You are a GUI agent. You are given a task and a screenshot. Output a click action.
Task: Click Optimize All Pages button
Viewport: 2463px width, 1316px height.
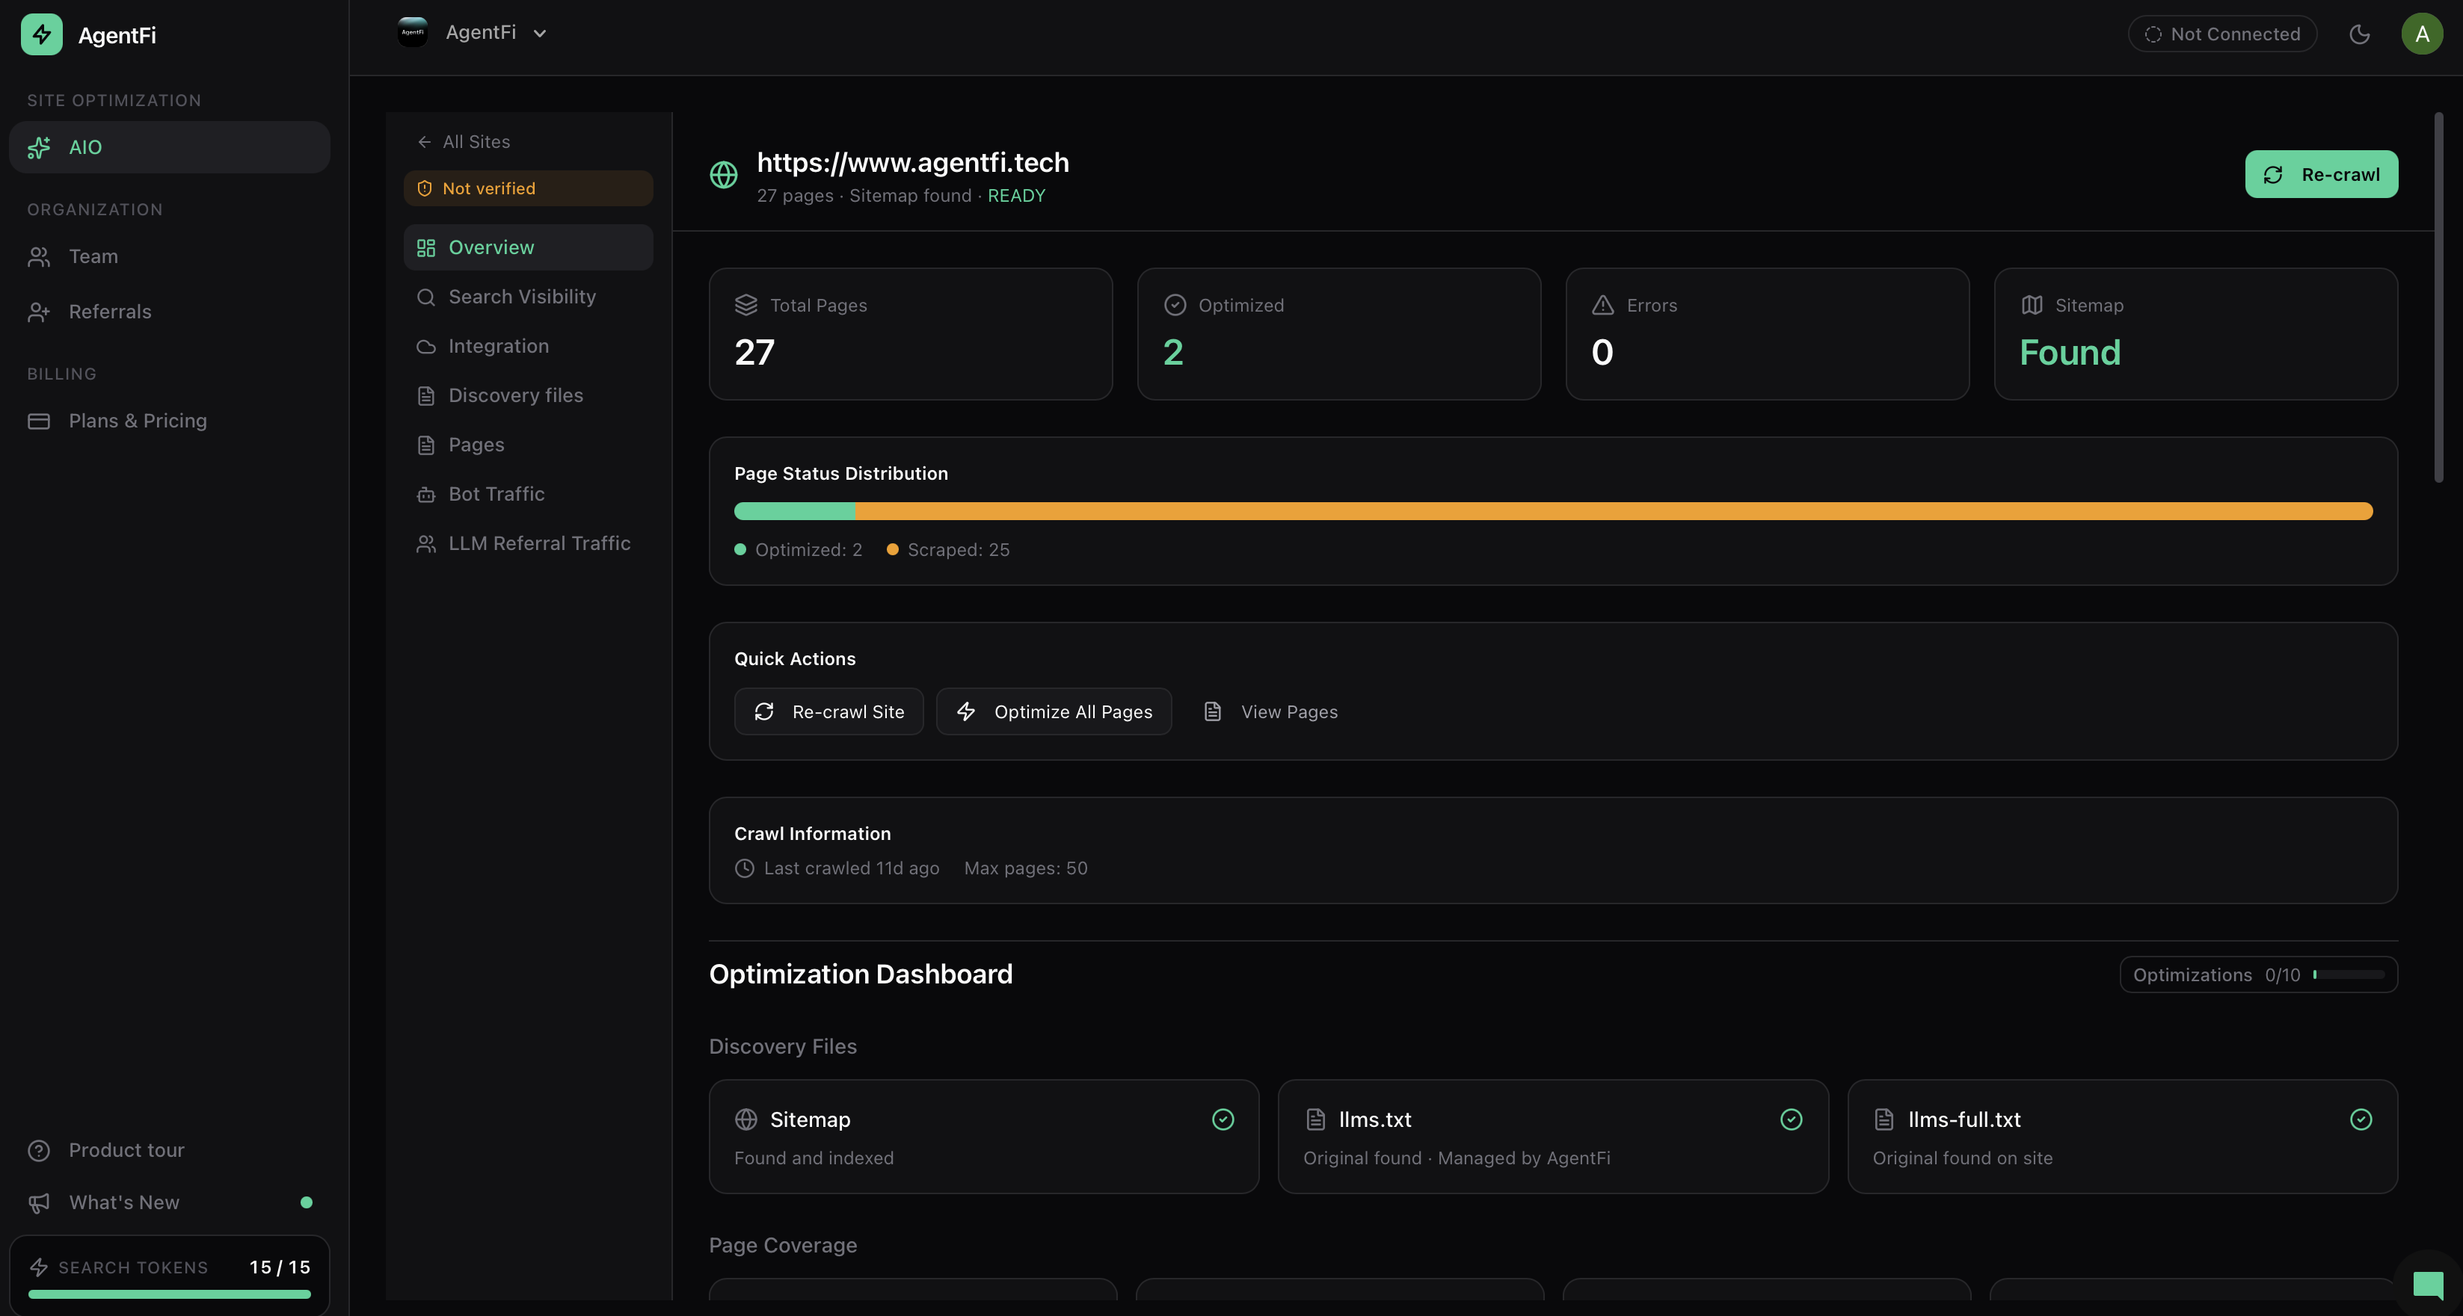[1054, 712]
